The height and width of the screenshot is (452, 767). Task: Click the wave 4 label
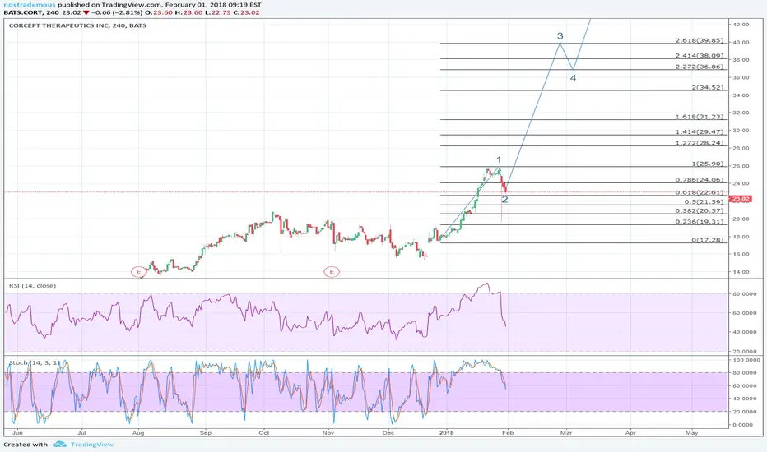(x=573, y=78)
